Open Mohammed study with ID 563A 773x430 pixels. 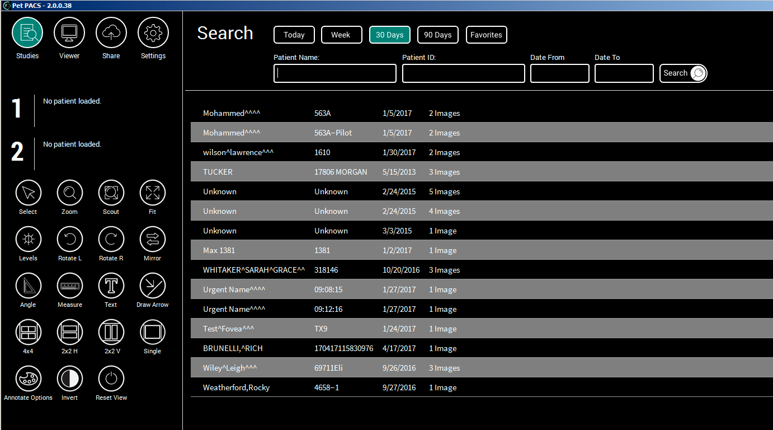click(x=482, y=113)
